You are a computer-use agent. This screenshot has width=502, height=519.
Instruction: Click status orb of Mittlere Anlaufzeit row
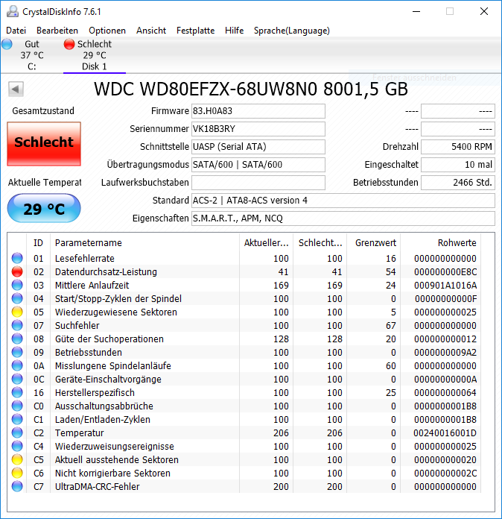pyautogui.click(x=17, y=285)
